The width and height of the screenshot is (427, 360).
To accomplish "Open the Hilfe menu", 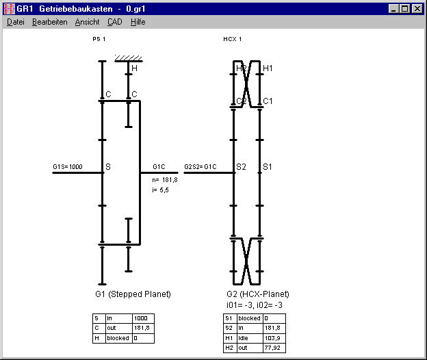I will coord(138,22).
